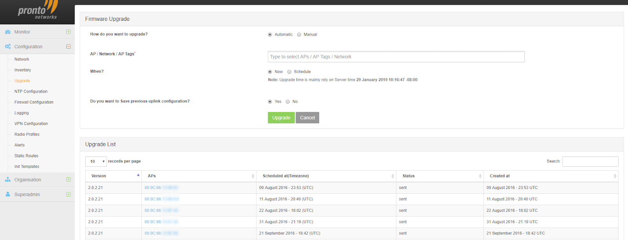Sort by the Version column

point(113,176)
